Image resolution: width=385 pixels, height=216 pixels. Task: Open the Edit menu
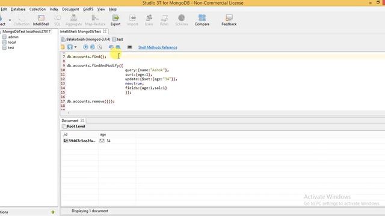[4, 10]
